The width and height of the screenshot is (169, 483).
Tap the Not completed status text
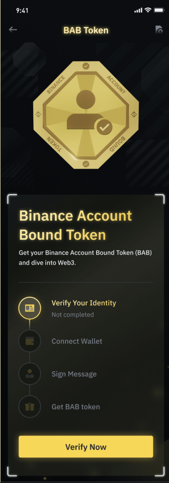tap(73, 314)
